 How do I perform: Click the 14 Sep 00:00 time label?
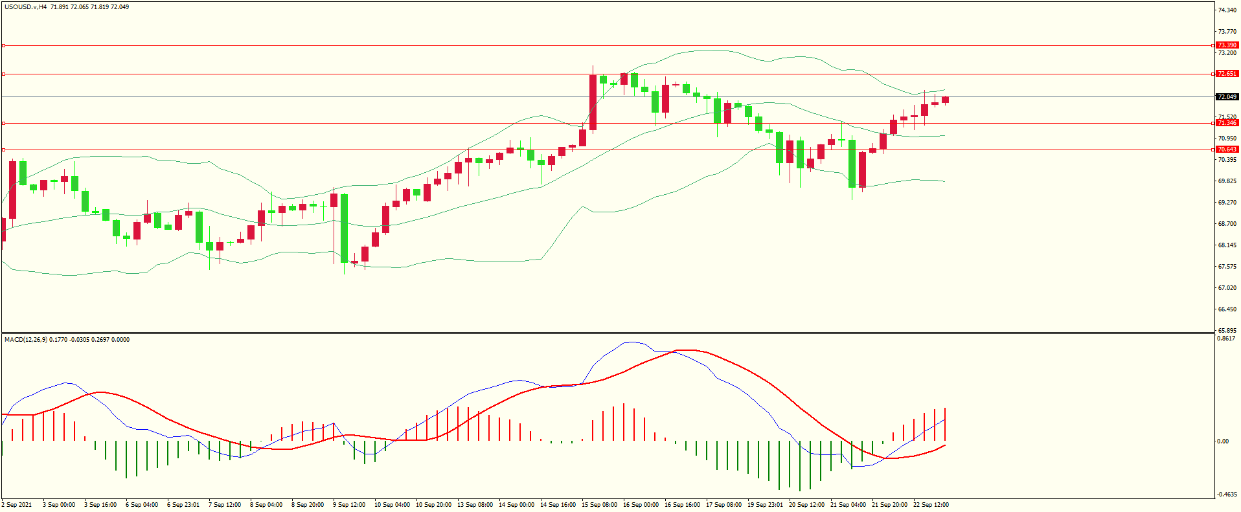pyautogui.click(x=516, y=505)
